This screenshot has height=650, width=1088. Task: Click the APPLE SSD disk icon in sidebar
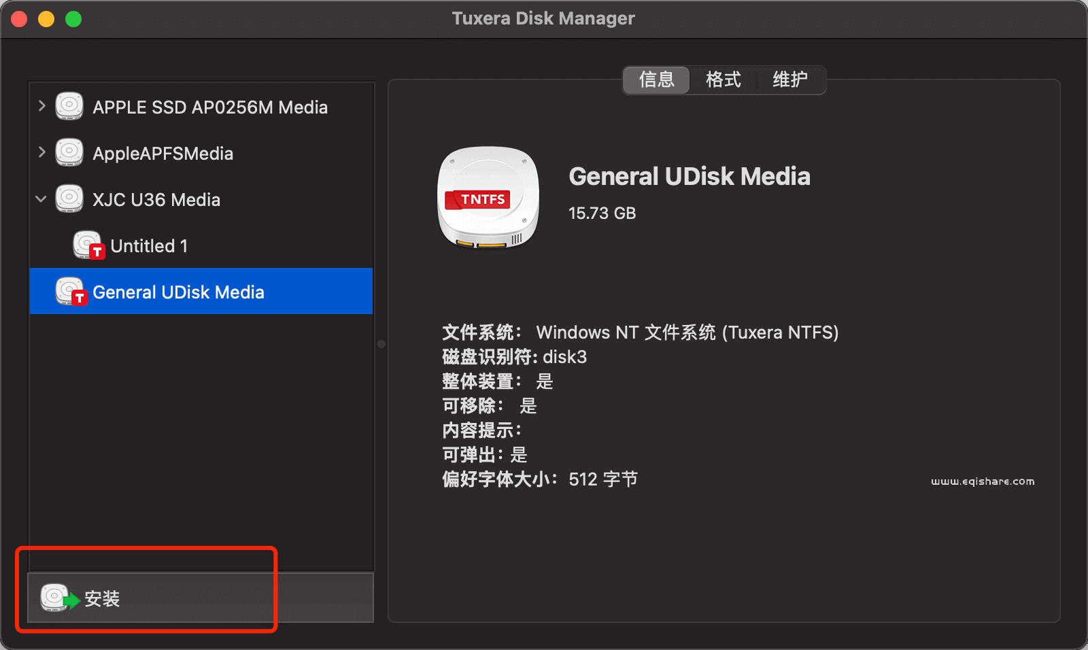click(68, 106)
